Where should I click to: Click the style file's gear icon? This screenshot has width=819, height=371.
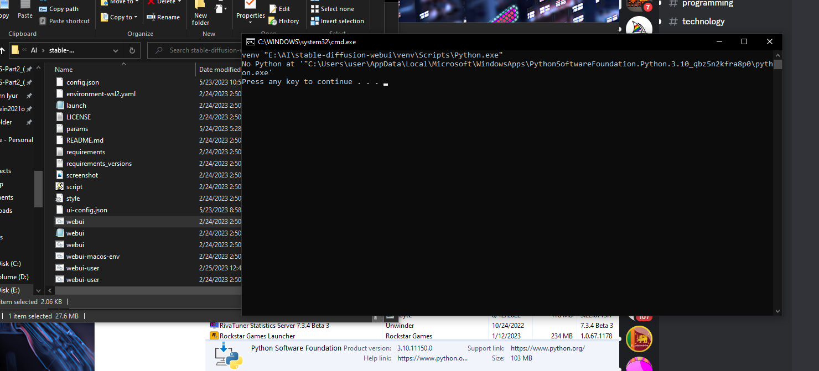coord(60,198)
